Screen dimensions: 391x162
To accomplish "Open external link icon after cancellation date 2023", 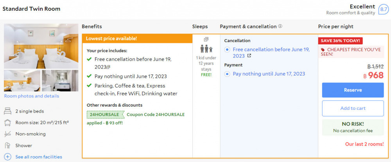I will pyautogui.click(x=249, y=56).
